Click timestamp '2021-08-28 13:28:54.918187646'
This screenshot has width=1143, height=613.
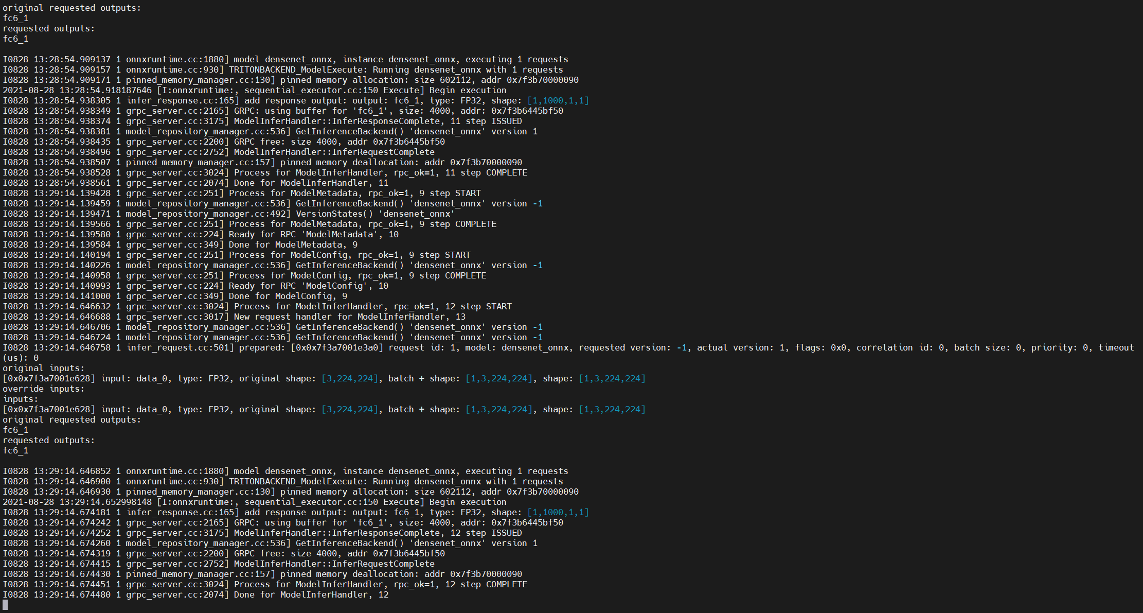click(x=77, y=91)
